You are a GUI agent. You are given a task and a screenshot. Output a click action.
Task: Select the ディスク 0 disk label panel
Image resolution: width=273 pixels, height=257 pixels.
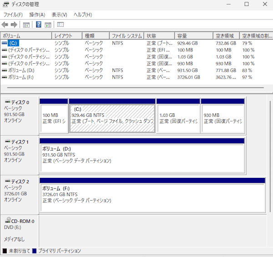click(20, 116)
